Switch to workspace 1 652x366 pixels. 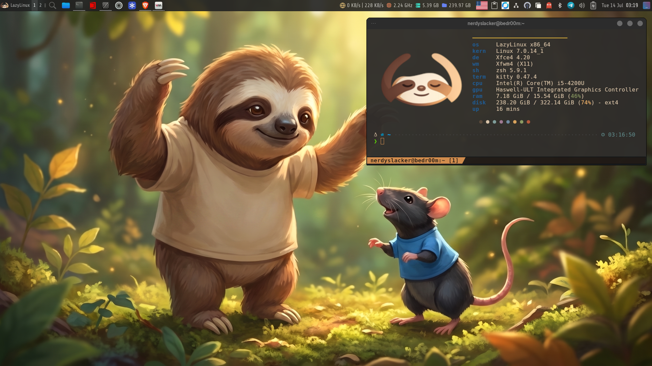[34, 5]
